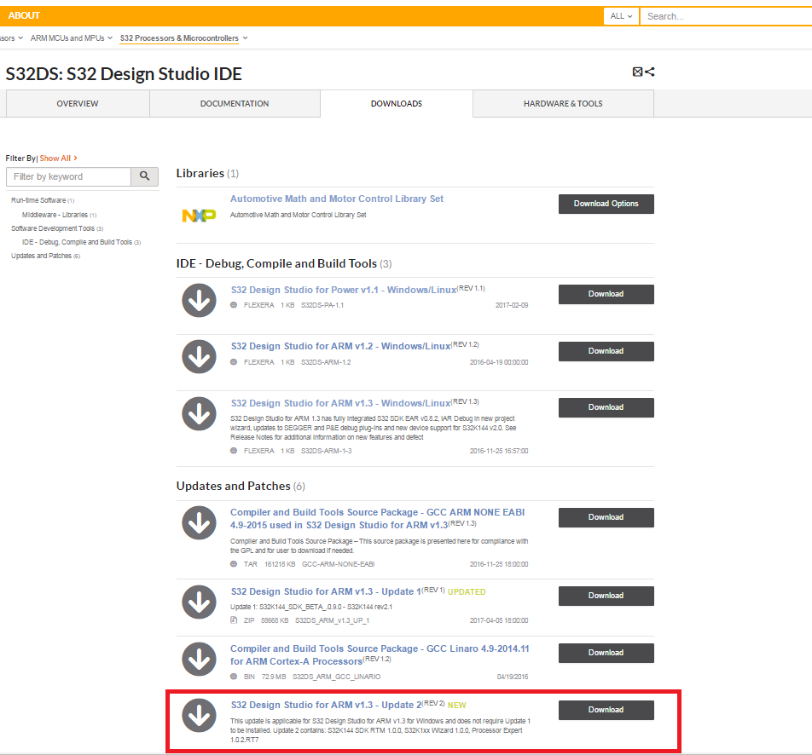The width and height of the screenshot is (812, 755).
Task: Click globe icon beside FLEXERA in Power v1.1 row
Action: [x=234, y=305]
